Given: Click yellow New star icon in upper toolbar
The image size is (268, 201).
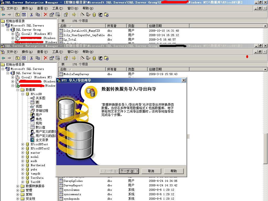Looking at the screenshot, I should click(74, 15).
